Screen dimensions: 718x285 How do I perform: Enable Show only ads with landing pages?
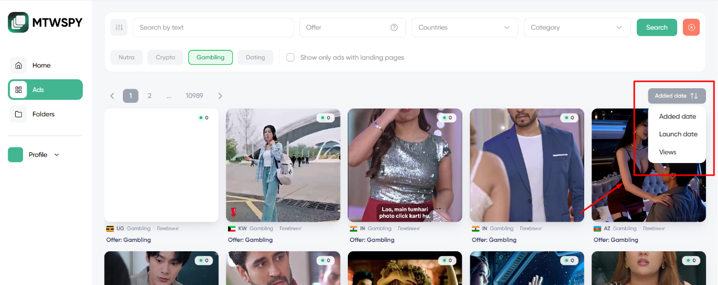click(x=291, y=58)
